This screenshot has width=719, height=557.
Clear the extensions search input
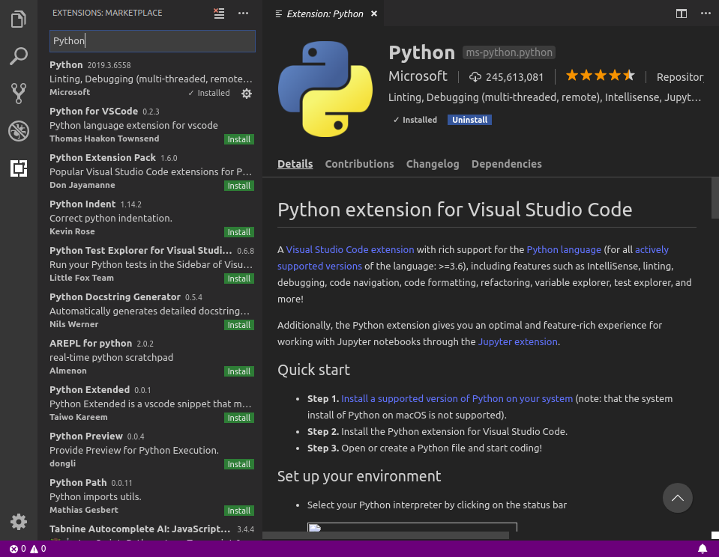click(x=219, y=13)
